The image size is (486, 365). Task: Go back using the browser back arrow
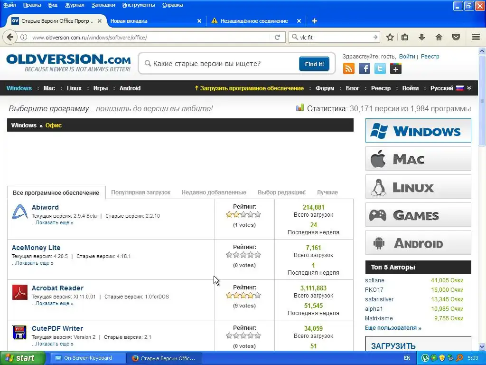10,37
